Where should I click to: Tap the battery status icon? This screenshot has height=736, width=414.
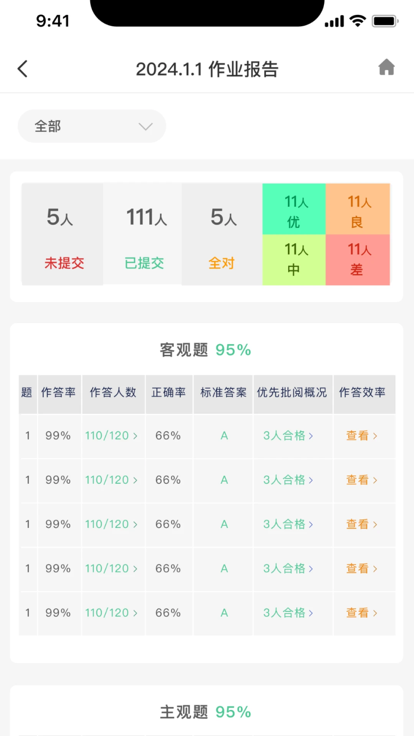coord(385,21)
